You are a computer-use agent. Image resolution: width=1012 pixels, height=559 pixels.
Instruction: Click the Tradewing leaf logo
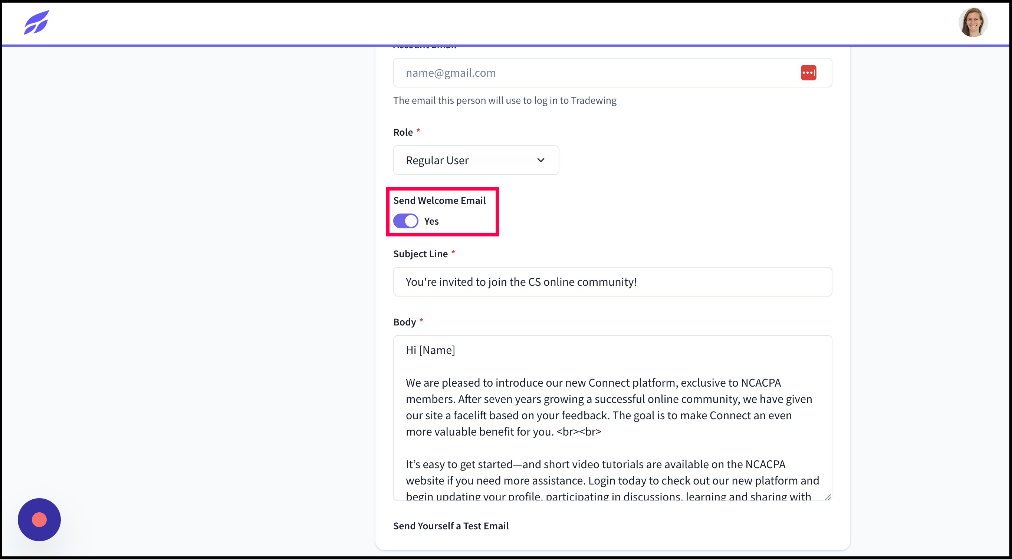pos(36,22)
